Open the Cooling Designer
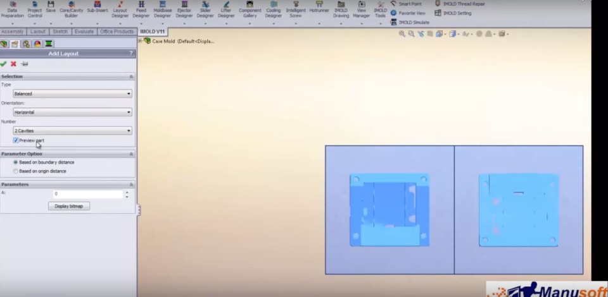The width and height of the screenshot is (608, 297). pyautogui.click(x=274, y=9)
